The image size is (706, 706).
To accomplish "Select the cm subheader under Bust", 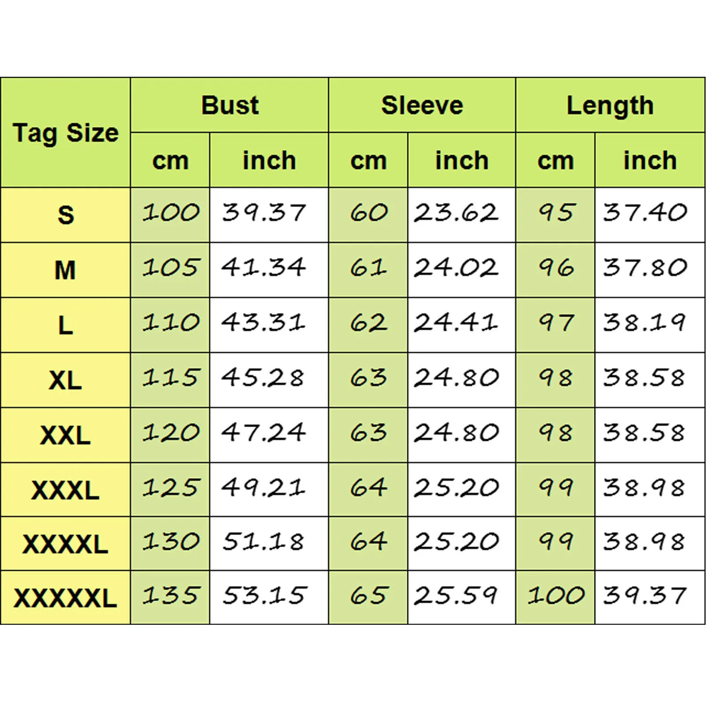I will click(170, 160).
